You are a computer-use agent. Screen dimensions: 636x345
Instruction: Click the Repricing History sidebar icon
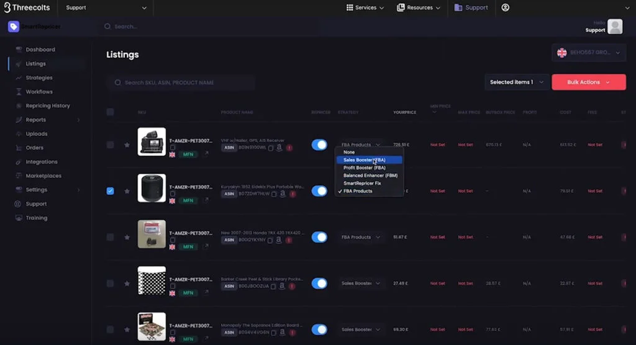point(19,106)
